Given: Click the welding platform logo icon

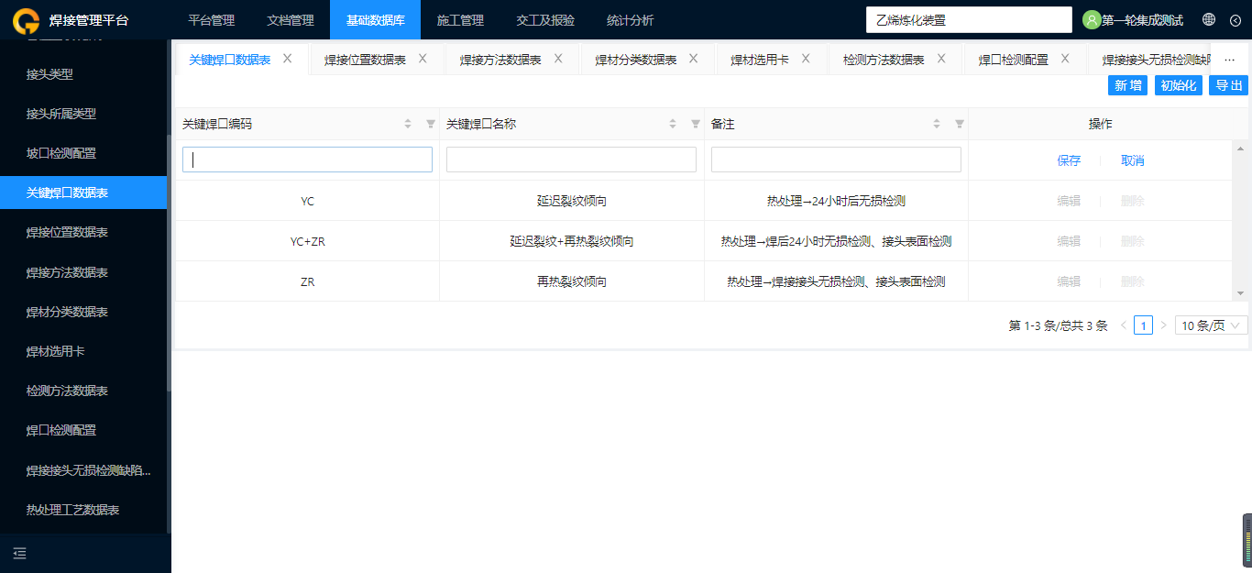Looking at the screenshot, I should 26,20.
